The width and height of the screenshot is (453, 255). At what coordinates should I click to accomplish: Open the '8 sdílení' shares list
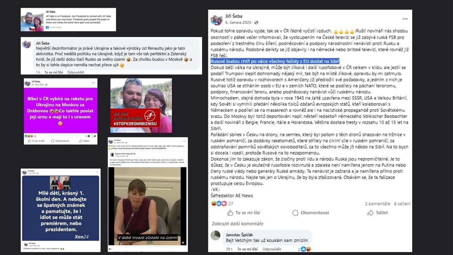(x=402, y=204)
